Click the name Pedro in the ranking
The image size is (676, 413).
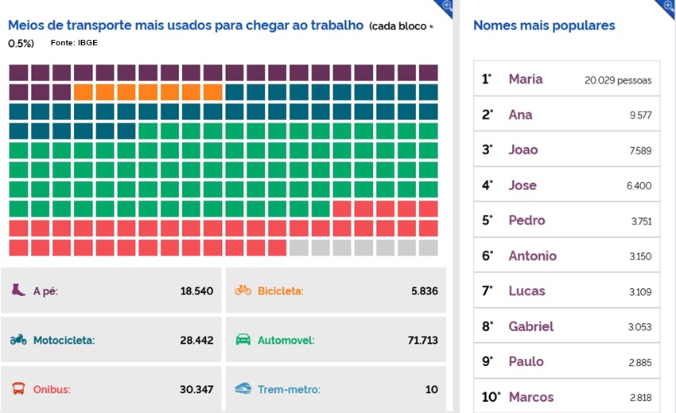526,220
